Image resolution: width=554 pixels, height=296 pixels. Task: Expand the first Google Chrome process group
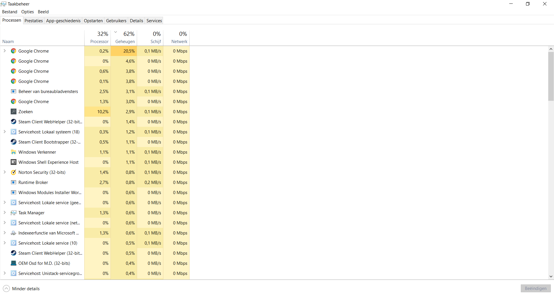[5, 51]
